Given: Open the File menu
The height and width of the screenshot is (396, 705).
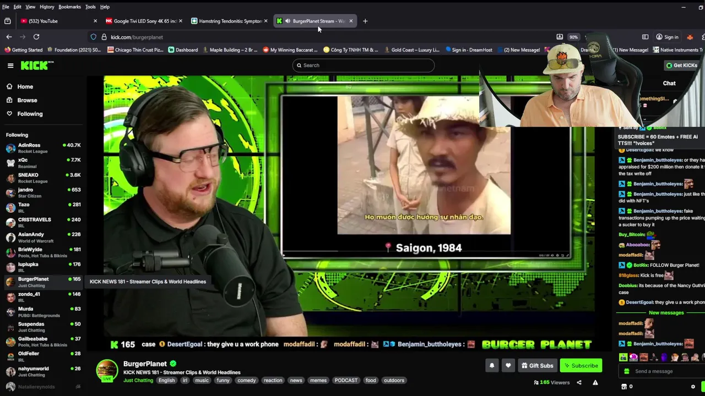Looking at the screenshot, I should 6,7.
